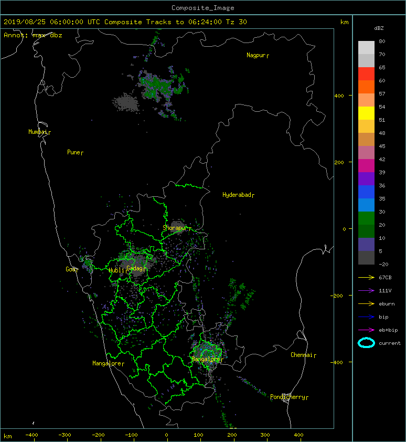This screenshot has height=442, width=406.
Task: Click the '80' value at scale top
Action: coord(382,41)
